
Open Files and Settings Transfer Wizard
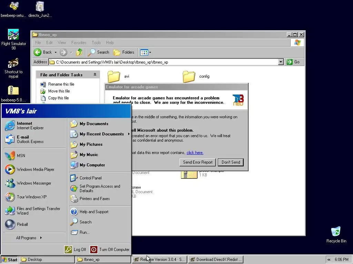(33, 211)
